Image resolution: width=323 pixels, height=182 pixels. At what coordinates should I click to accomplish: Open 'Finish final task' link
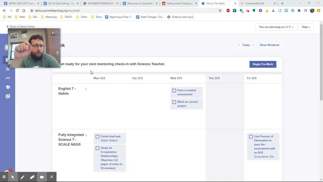pos(111,136)
